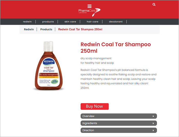
Task: Click the current page breadcrumb Redwin Coal Tar Shampoo
Action: click(x=80, y=29)
